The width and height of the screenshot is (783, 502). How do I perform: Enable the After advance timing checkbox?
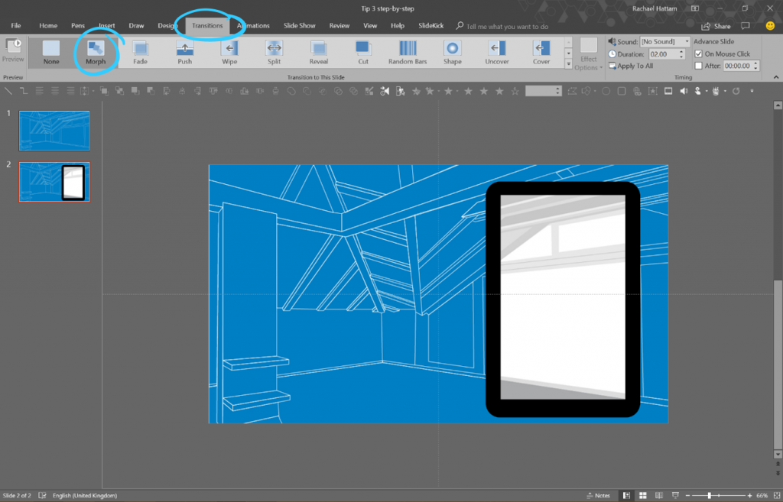click(x=700, y=66)
